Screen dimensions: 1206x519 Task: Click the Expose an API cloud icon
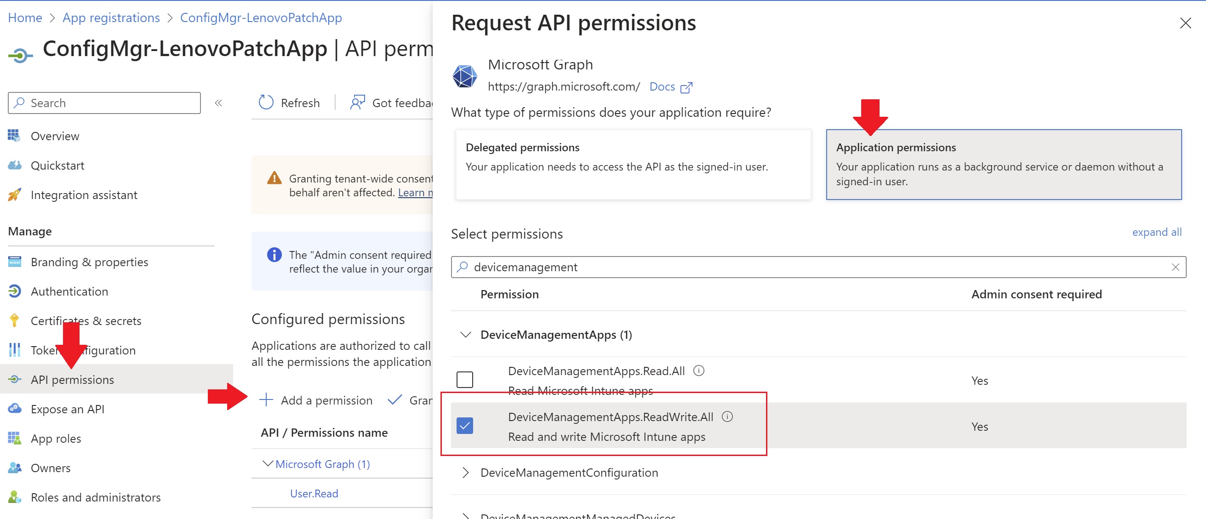pyautogui.click(x=14, y=409)
